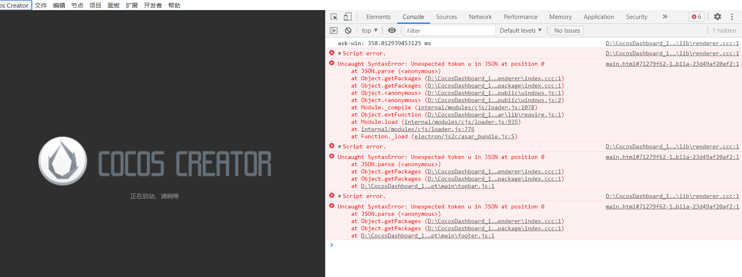Open the Default levels dropdown
Image resolution: width=742 pixels, height=277 pixels.
point(521,30)
